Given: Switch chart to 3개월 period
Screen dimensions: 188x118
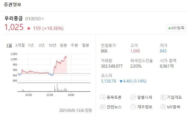Looking at the screenshot, I should (x=20, y=45).
